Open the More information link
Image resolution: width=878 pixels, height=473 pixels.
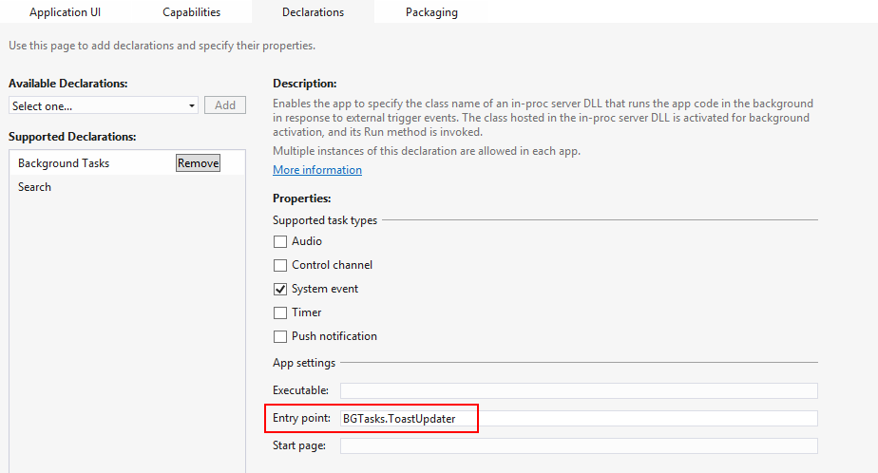click(317, 170)
